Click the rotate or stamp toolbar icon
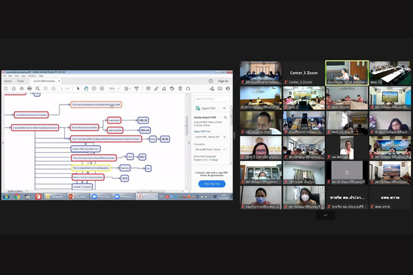Image resolution: width=413 pixels, height=275 pixels. [x=172, y=89]
